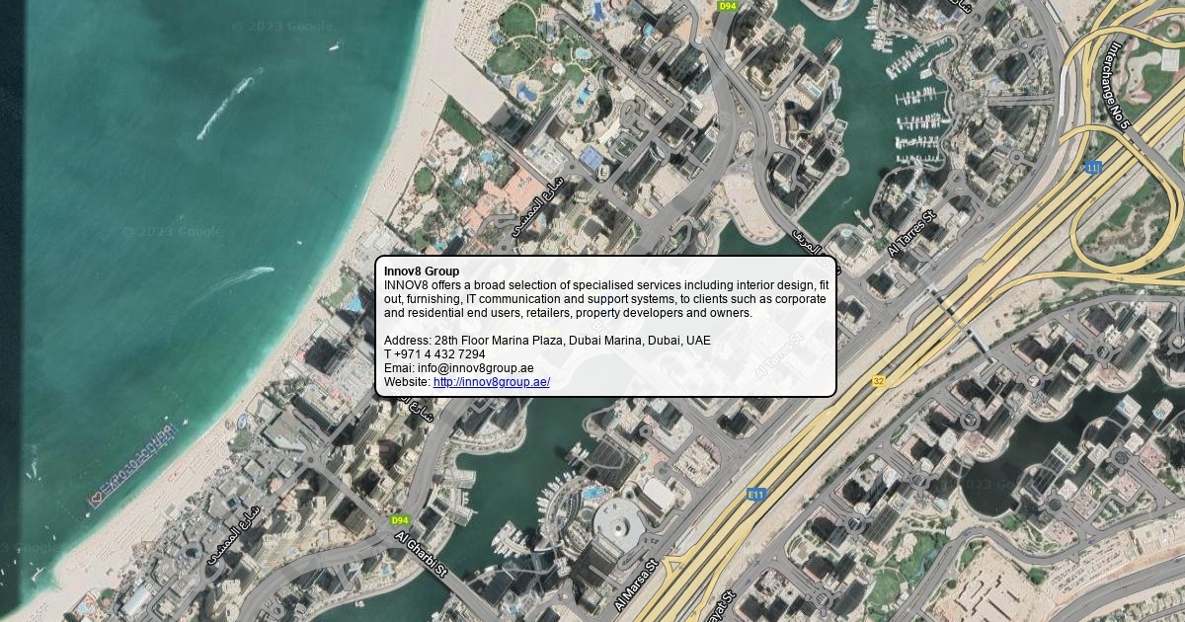This screenshot has width=1185, height=622.
Task: Open the innov8group.ae website link
Action: coord(491,382)
